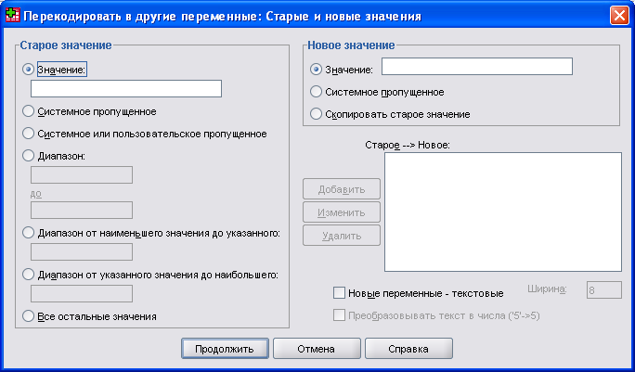Click the new value input field
Screen dimensions: 635x372
coord(477,67)
